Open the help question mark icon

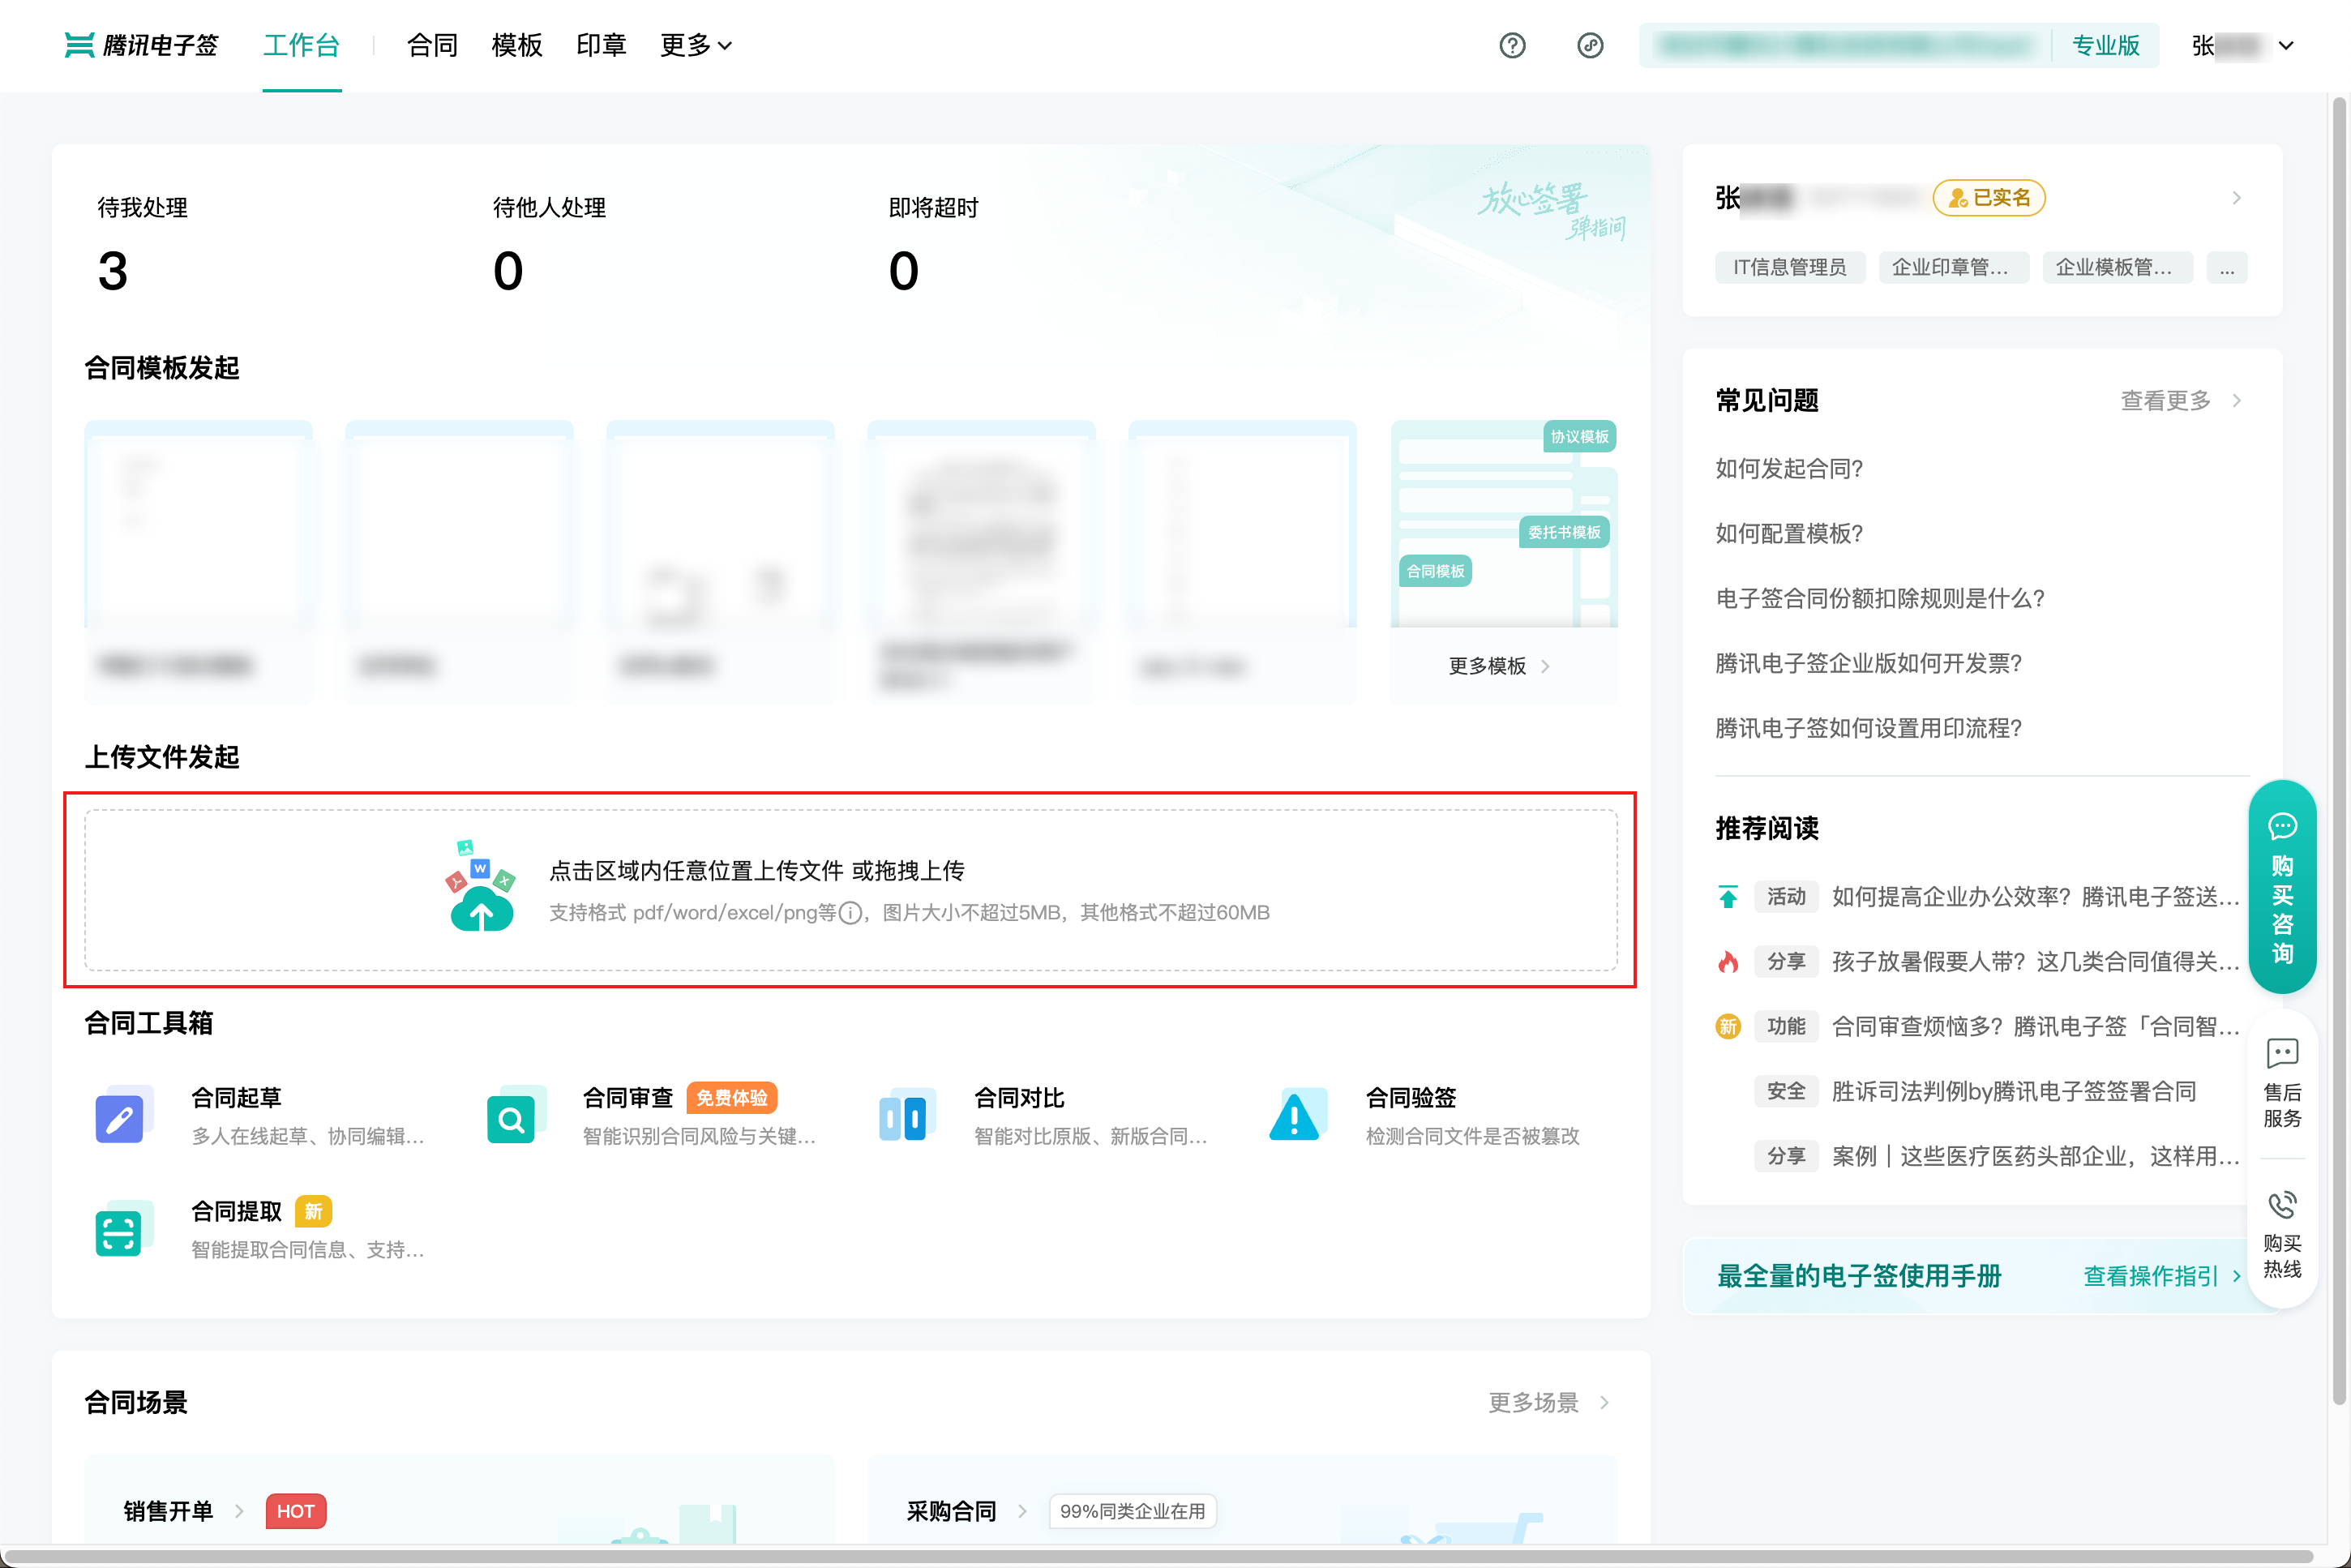1512,45
